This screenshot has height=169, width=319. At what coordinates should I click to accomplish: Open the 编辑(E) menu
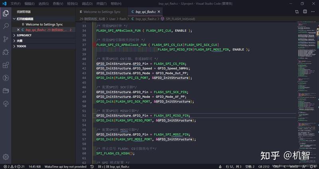pyautogui.click(x=30, y=4)
